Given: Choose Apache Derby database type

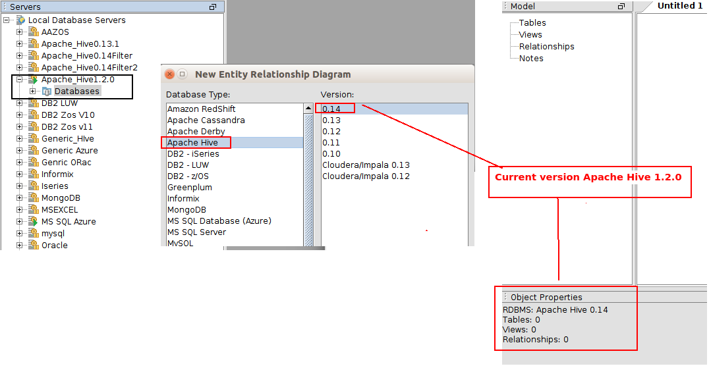Looking at the screenshot, I should click(x=234, y=132).
